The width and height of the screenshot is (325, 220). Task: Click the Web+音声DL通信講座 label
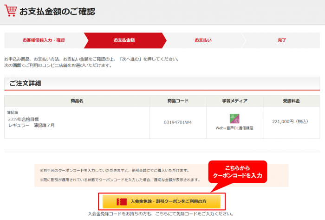pos(234,127)
